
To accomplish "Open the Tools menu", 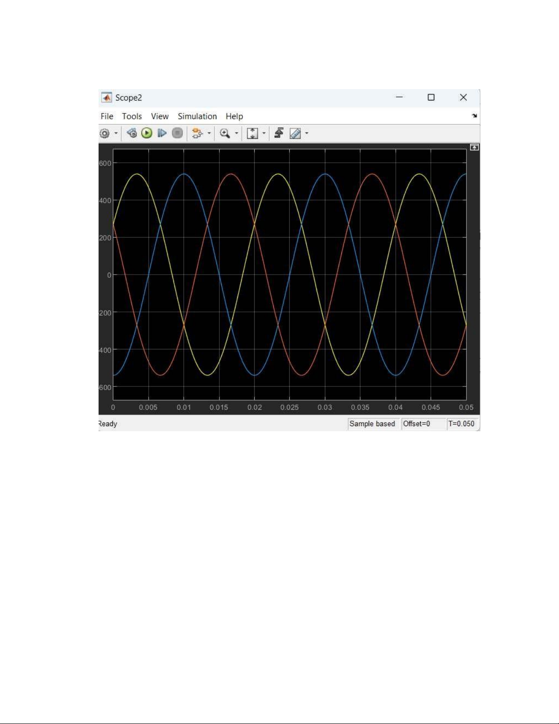I will (x=132, y=116).
